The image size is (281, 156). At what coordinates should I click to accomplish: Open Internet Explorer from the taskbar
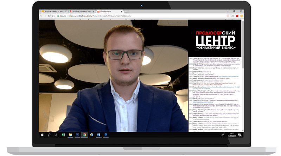pyautogui.click(x=91, y=135)
